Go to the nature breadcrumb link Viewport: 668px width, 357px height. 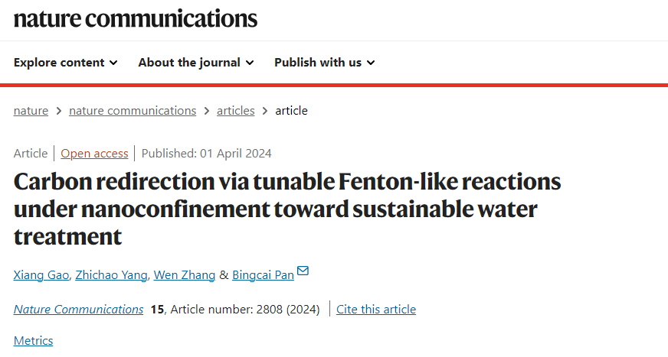[x=31, y=111]
